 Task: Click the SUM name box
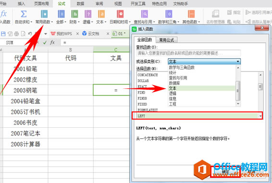pyautogui.click(x=10, y=42)
